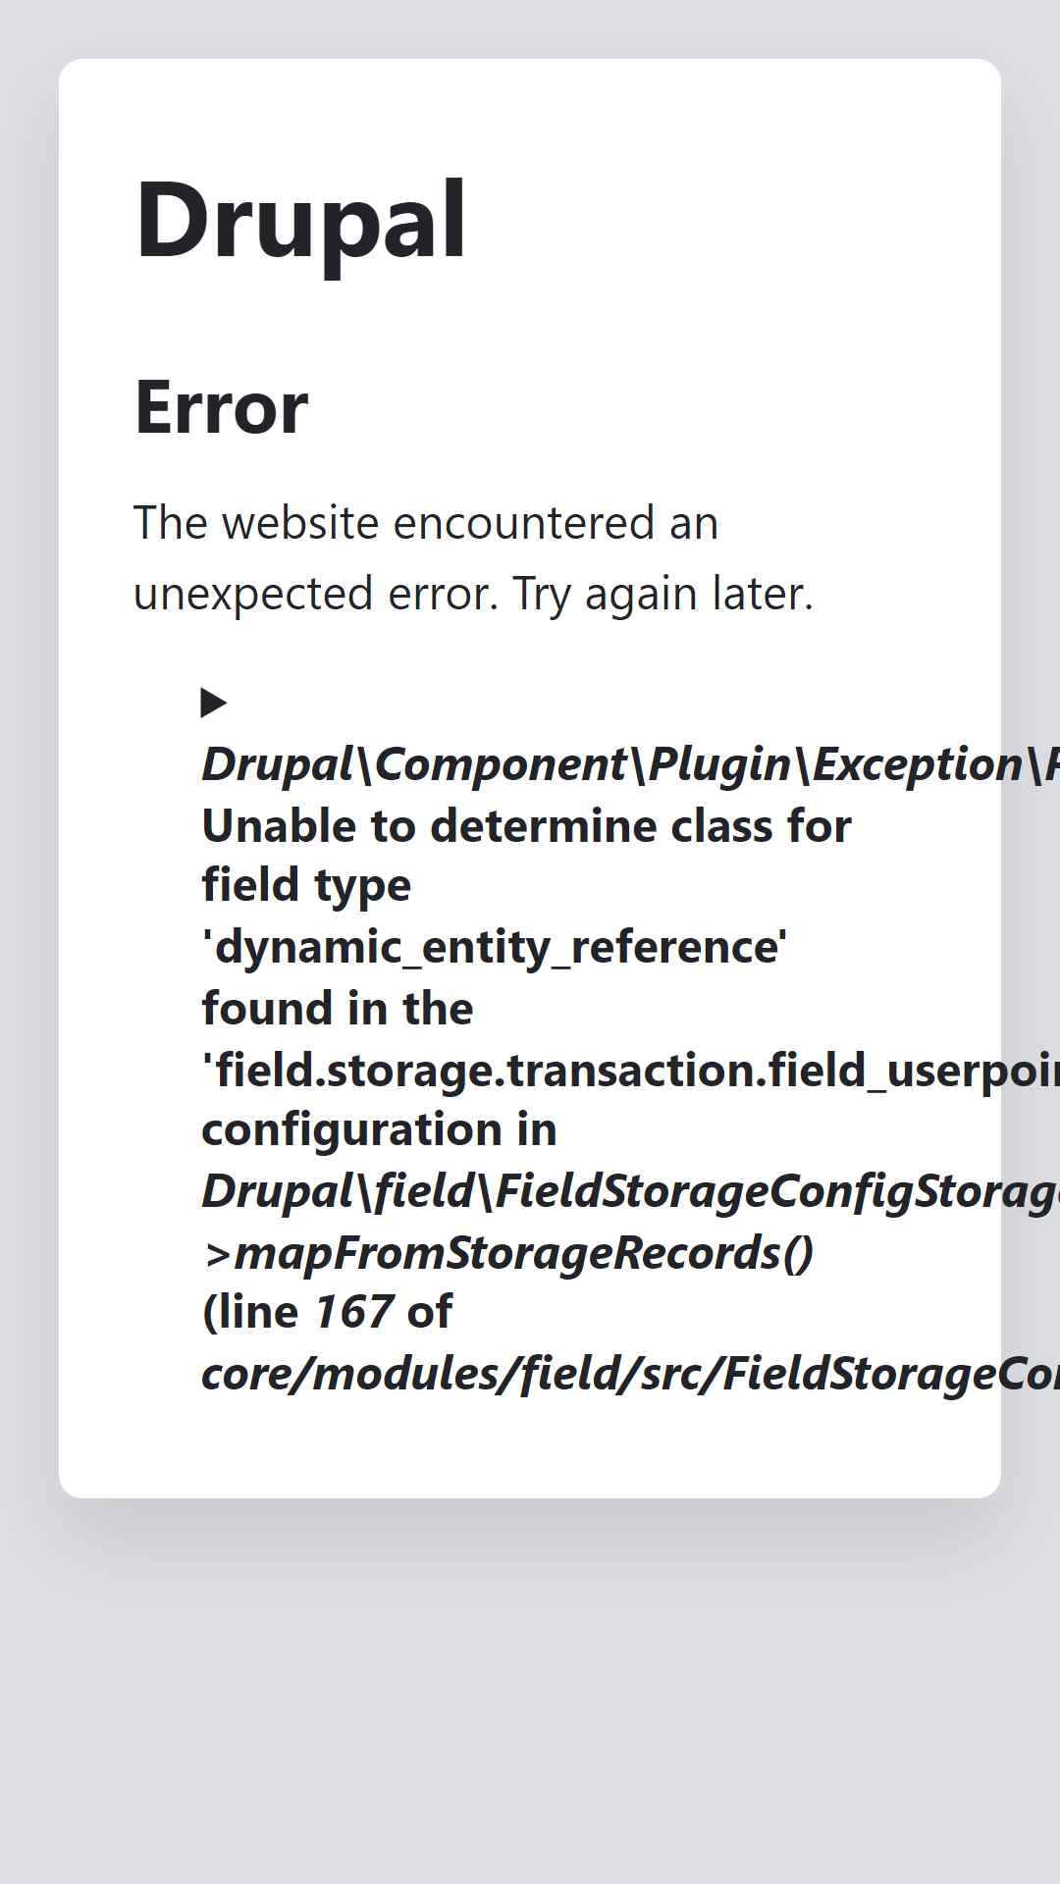Click the 'dynamic_entity_reference' field type name
Image resolution: width=1060 pixels, height=1884 pixels.
[x=495, y=948]
